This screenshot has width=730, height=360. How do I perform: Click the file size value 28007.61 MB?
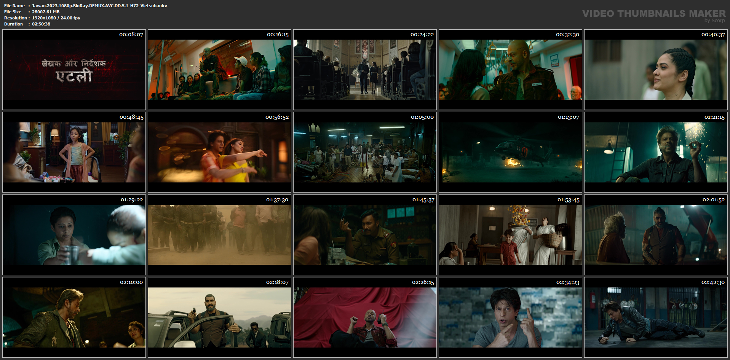point(46,12)
